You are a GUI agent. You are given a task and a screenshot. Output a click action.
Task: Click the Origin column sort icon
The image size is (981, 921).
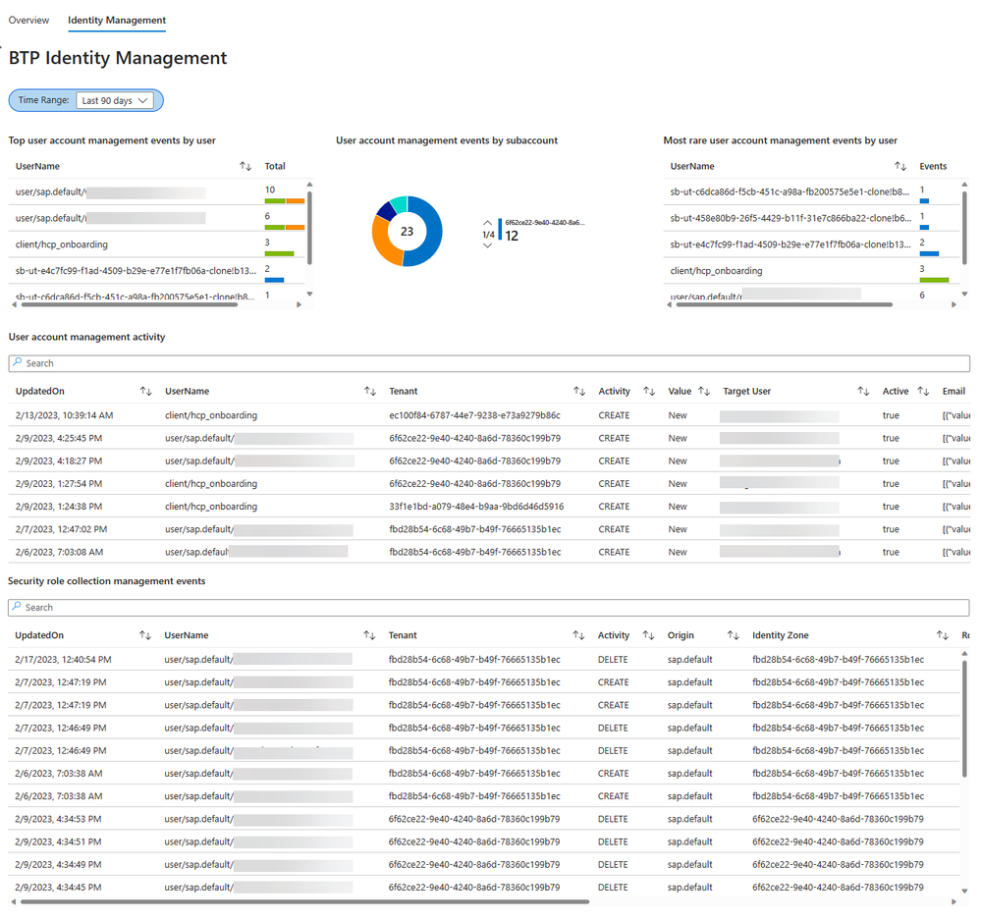coord(734,635)
